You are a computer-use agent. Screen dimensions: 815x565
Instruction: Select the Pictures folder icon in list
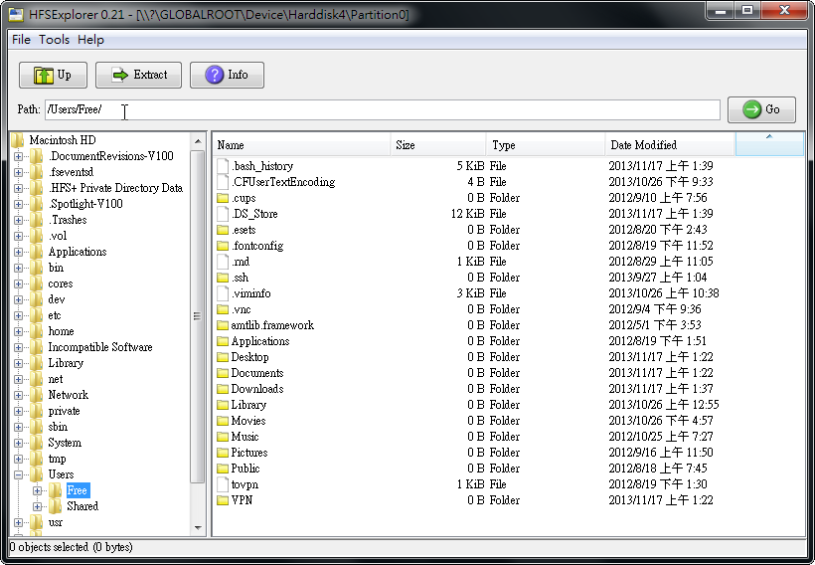click(x=223, y=453)
